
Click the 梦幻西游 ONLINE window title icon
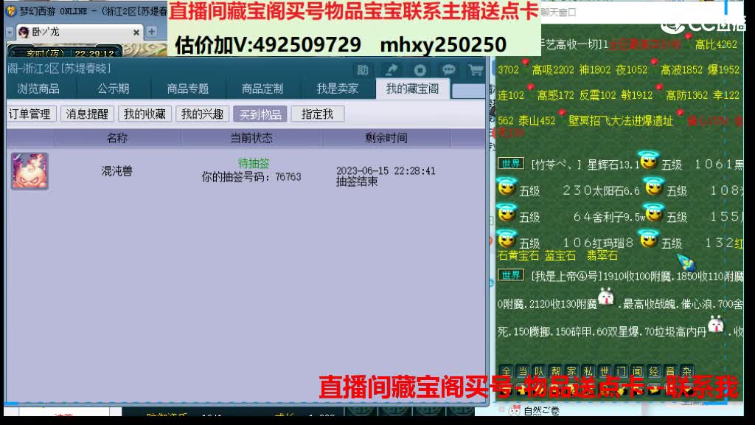(10, 10)
